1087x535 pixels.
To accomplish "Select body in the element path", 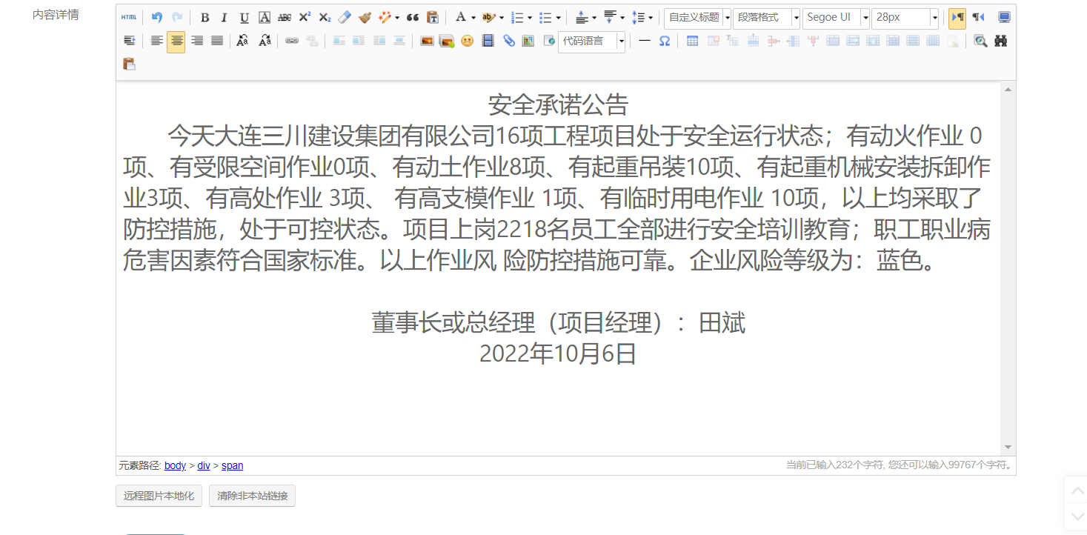I will click(x=175, y=465).
